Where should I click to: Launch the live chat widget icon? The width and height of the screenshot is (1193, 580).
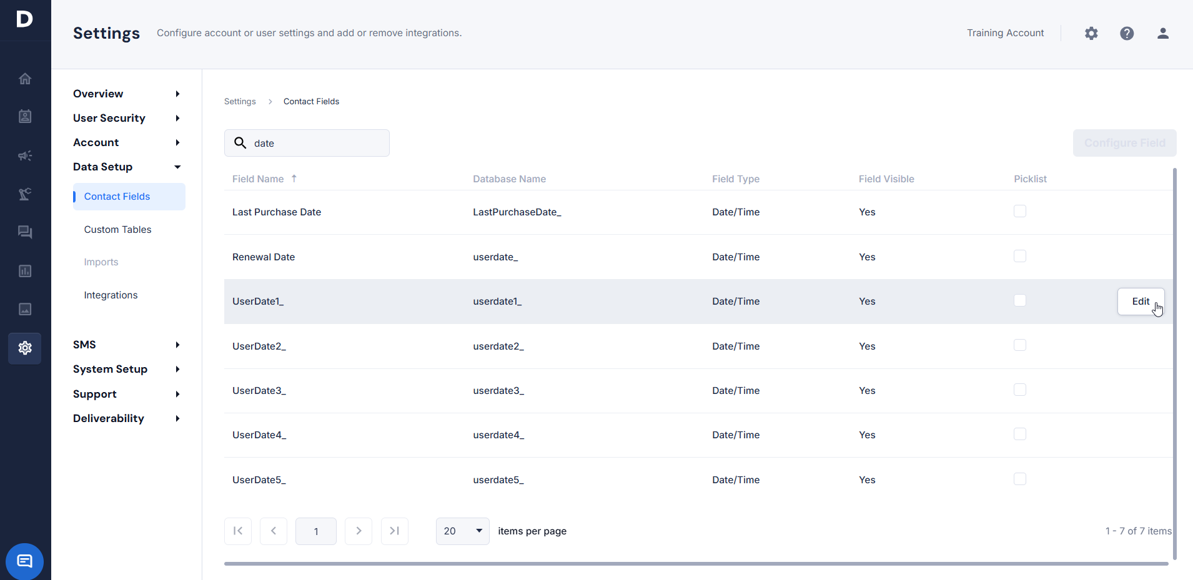coord(24,561)
